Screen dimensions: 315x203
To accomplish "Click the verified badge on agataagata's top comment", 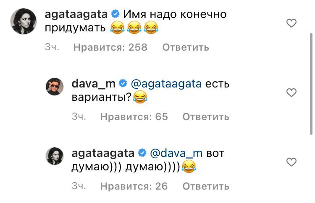I will click(115, 14).
